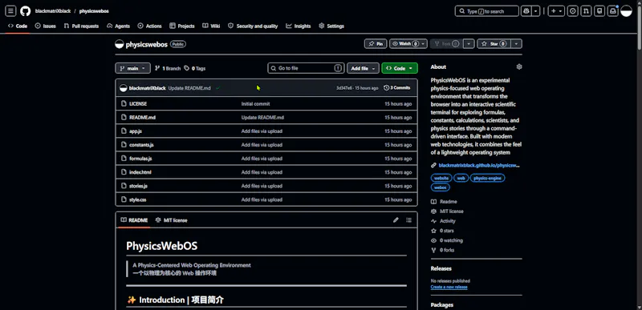Open the Insights tab
642x310 pixels.
click(x=298, y=26)
